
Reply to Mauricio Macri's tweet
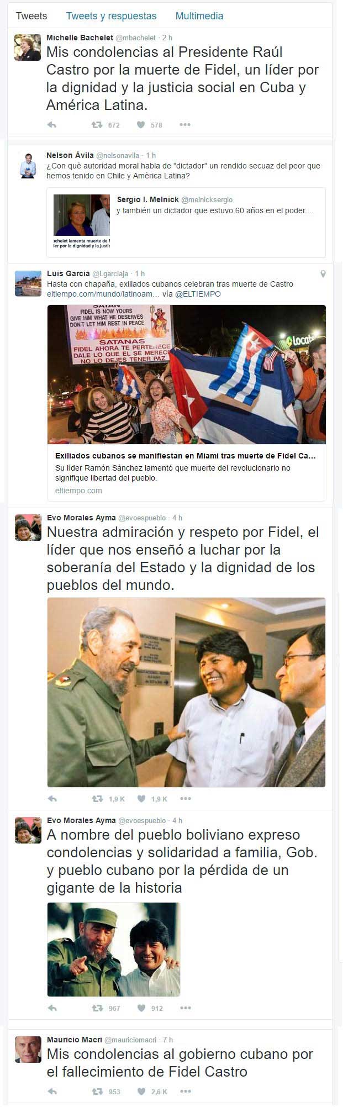click(x=52, y=1092)
